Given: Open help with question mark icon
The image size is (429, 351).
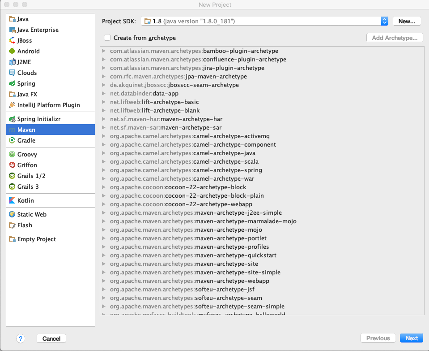Looking at the screenshot, I should click(x=21, y=338).
